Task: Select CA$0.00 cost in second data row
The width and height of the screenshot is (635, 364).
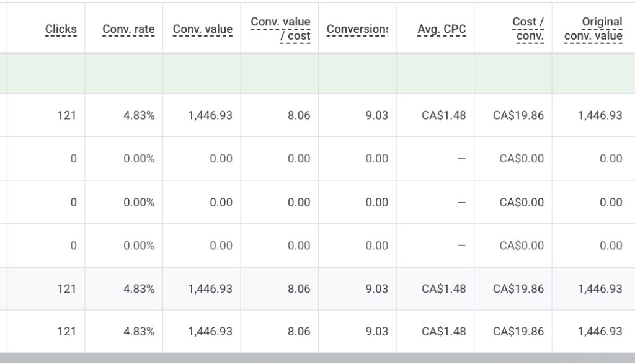Action: [522, 159]
